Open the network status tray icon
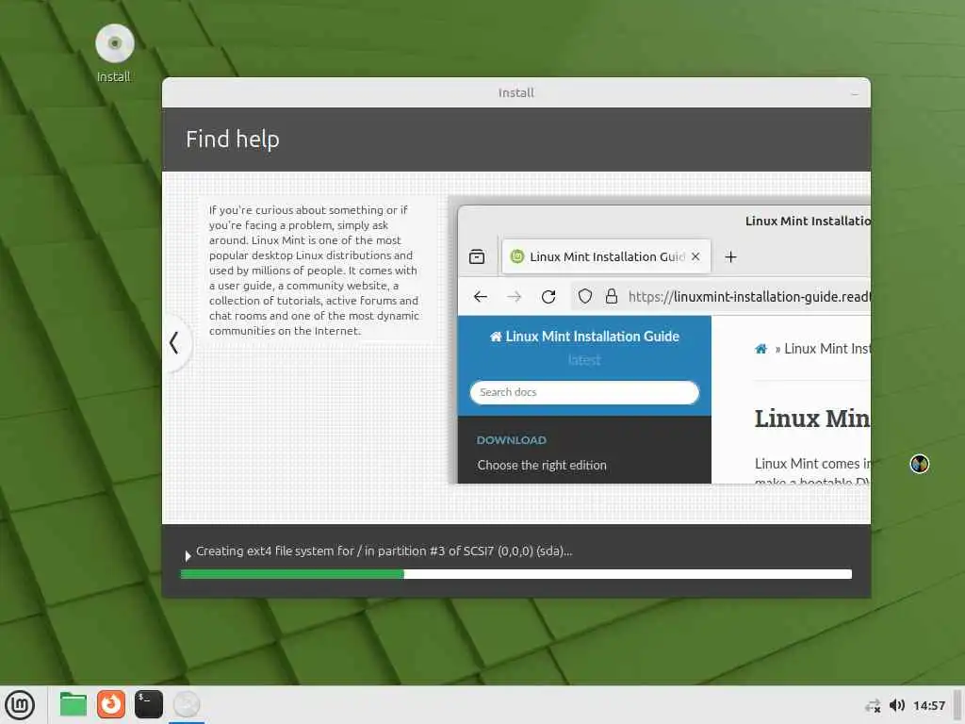Image resolution: width=965 pixels, height=724 pixels. pyautogui.click(x=873, y=705)
